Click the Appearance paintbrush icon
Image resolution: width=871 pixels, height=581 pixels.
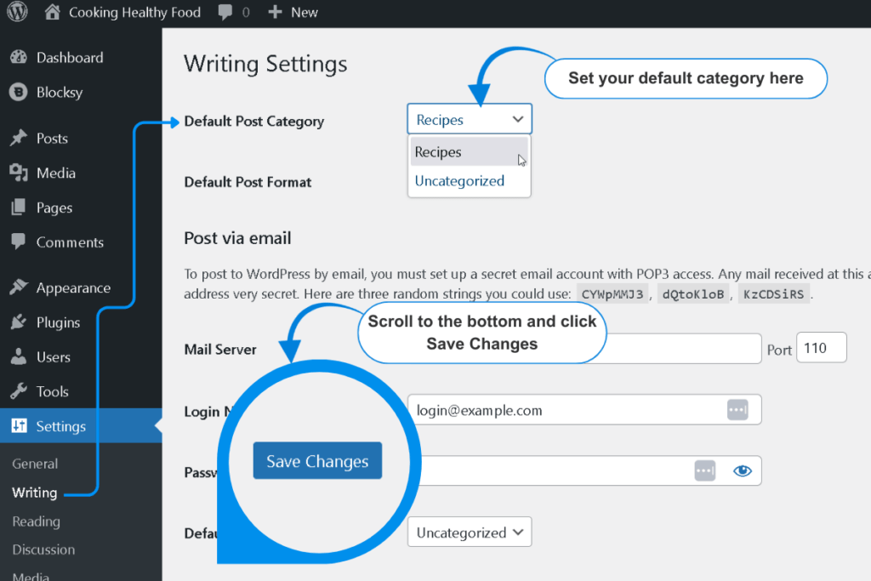click(x=19, y=288)
